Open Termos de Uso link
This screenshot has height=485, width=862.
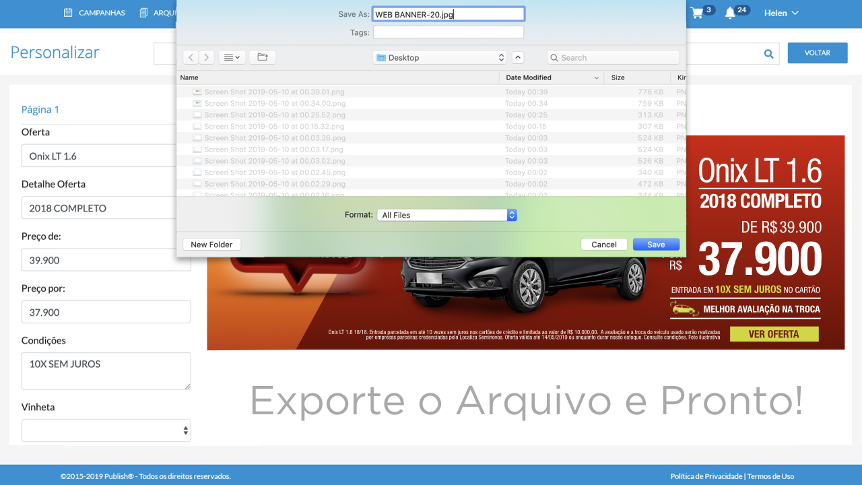pos(770,476)
